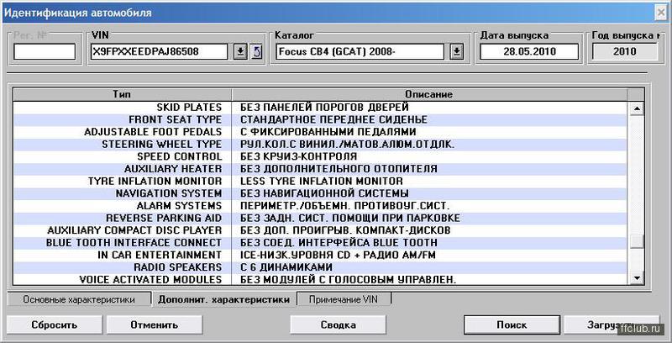
Task: Click the Дата выпуска field
Action: [x=529, y=52]
